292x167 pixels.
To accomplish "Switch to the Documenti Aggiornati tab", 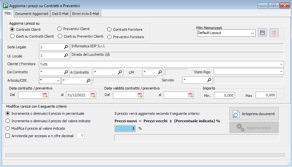I will pyautogui.click(x=32, y=14).
